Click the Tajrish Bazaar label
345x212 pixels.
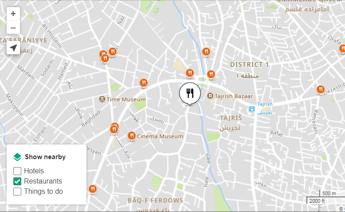point(234,96)
